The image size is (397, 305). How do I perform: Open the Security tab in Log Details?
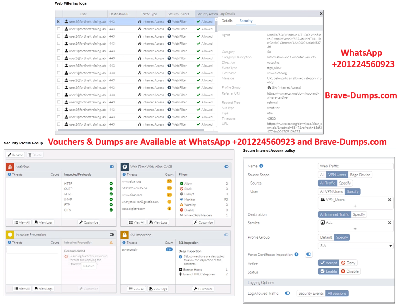click(x=246, y=21)
